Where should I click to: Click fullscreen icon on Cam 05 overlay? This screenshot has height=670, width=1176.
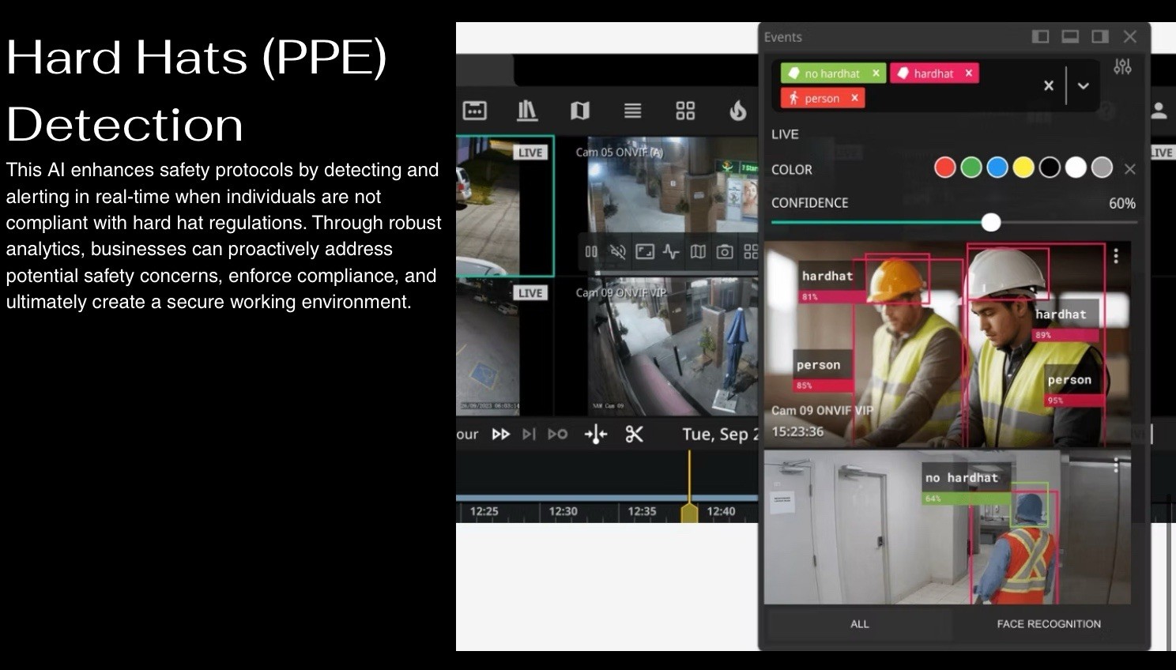(645, 252)
